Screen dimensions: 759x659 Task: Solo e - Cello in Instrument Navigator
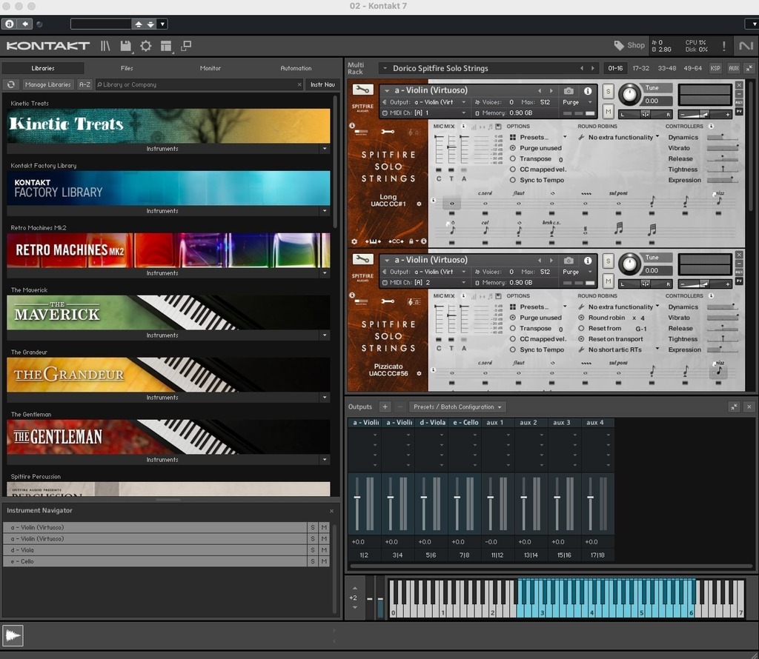[313, 561]
